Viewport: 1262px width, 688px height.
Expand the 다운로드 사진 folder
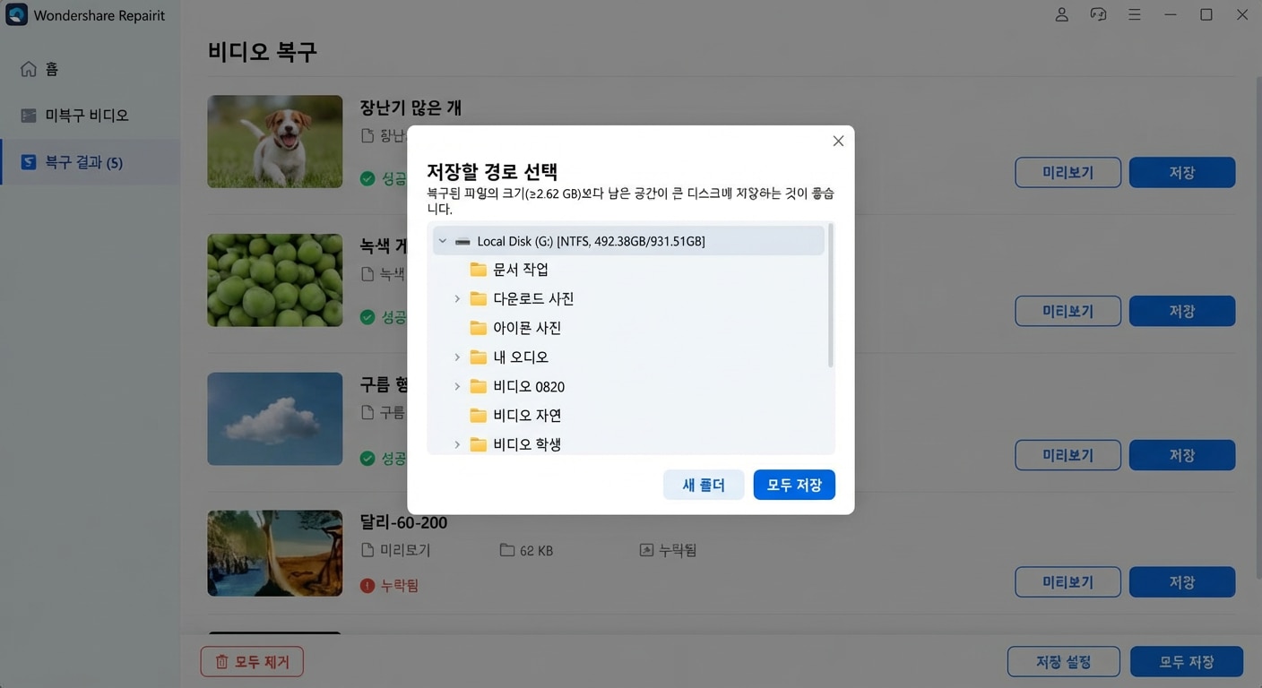tap(457, 298)
